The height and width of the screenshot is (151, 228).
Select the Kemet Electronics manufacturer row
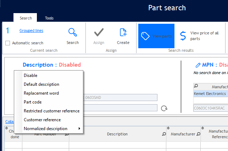click(210, 94)
